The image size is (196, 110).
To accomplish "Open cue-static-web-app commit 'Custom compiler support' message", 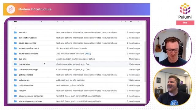I will pyautogui.click(x=73, y=69).
